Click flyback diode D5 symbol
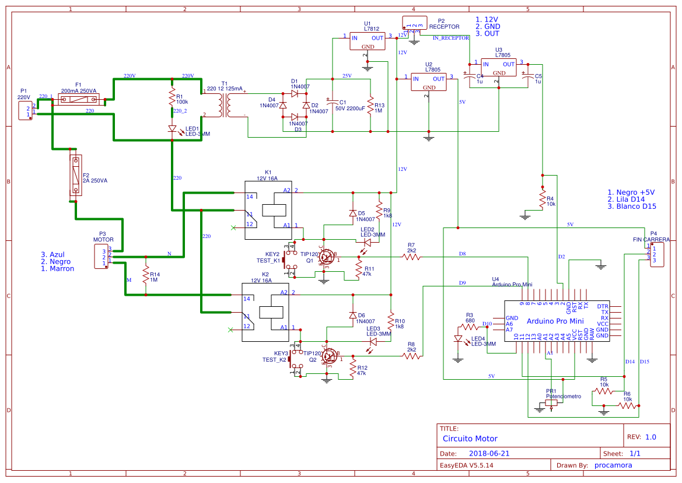 (353, 213)
